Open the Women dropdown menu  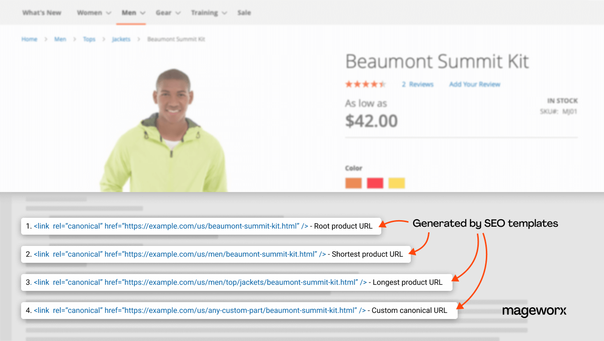(x=91, y=13)
